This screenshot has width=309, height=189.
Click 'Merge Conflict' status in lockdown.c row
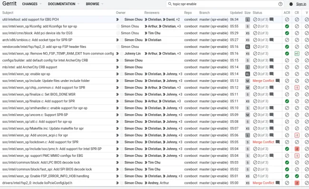[x=263, y=142]
